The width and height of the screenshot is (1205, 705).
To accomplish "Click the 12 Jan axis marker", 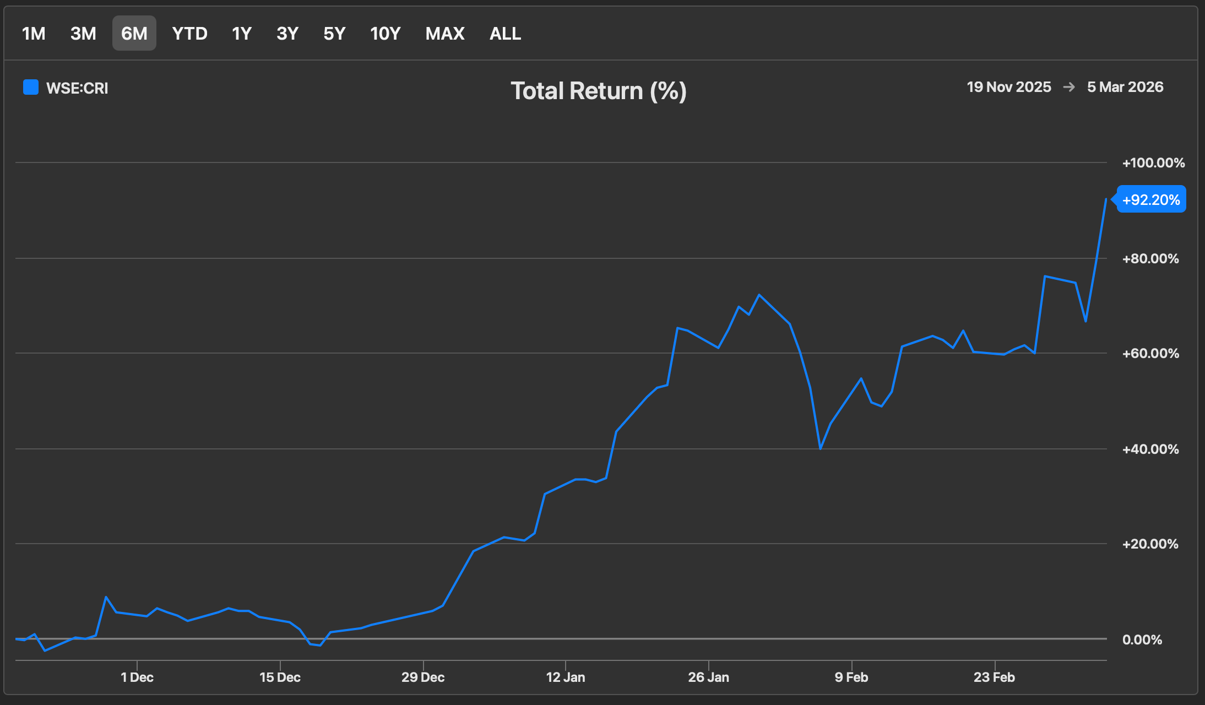I will 566,677.
